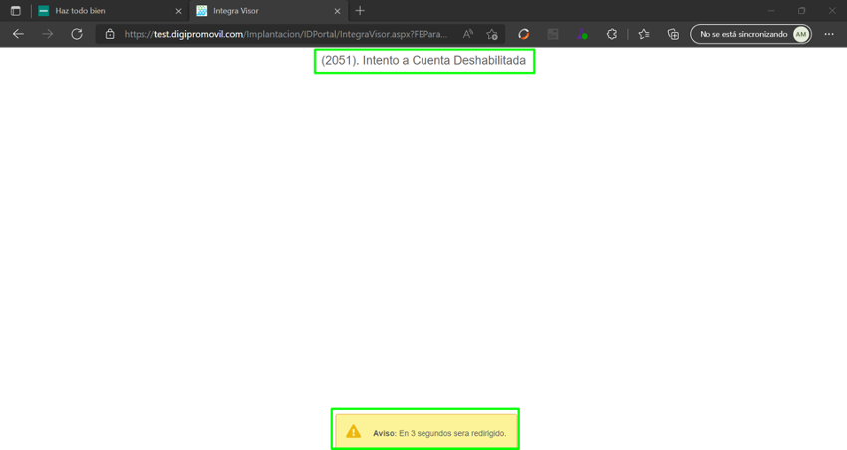Switch to the Haz todo bien tab
Screen dimensions: 847x450
pos(100,11)
